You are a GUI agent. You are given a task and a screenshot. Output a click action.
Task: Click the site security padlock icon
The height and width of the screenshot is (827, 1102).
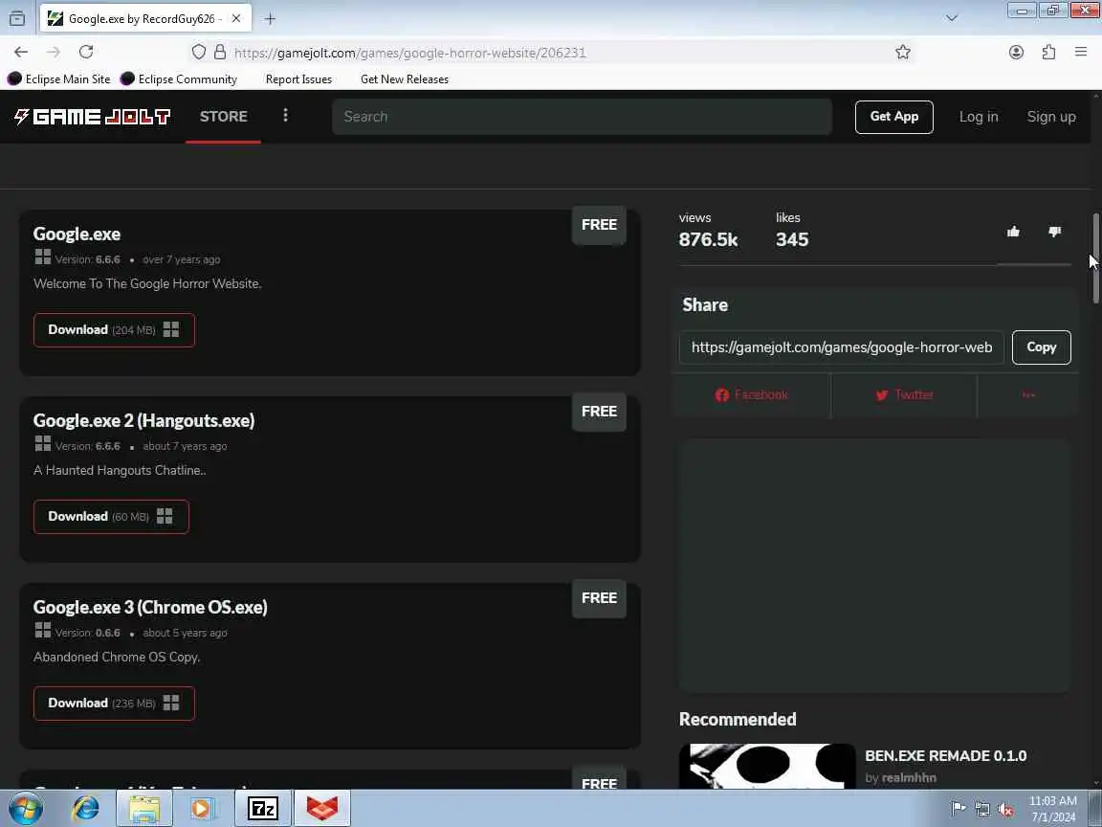(x=220, y=52)
